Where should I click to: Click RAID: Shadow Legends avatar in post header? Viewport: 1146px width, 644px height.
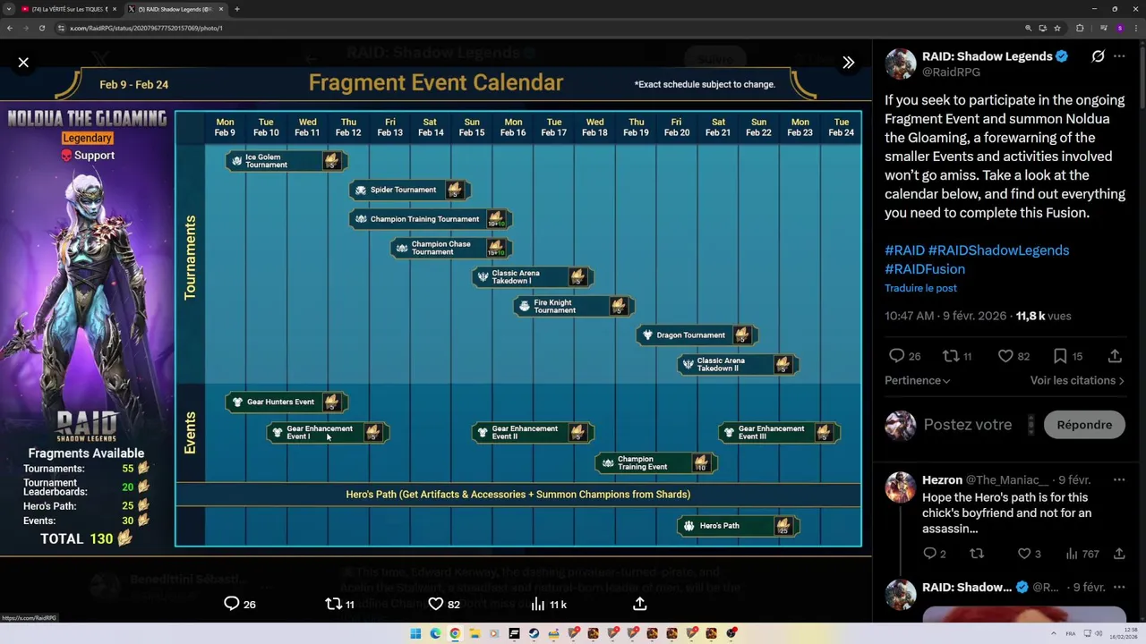coord(901,64)
